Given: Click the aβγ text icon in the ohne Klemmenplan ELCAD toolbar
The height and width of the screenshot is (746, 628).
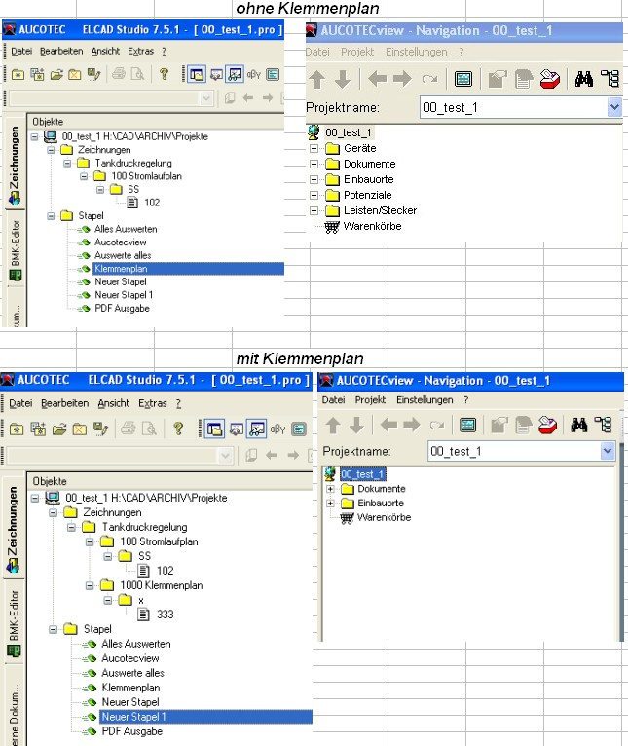Looking at the screenshot, I should point(253,74).
